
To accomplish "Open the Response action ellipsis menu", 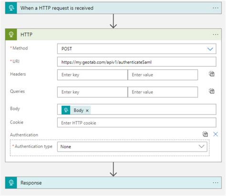I will pos(216,183).
